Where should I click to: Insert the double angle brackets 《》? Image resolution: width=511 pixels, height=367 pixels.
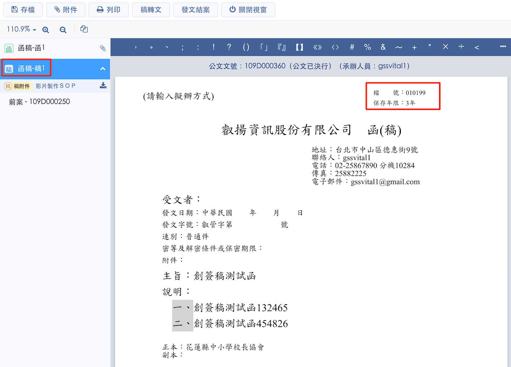click(x=317, y=47)
